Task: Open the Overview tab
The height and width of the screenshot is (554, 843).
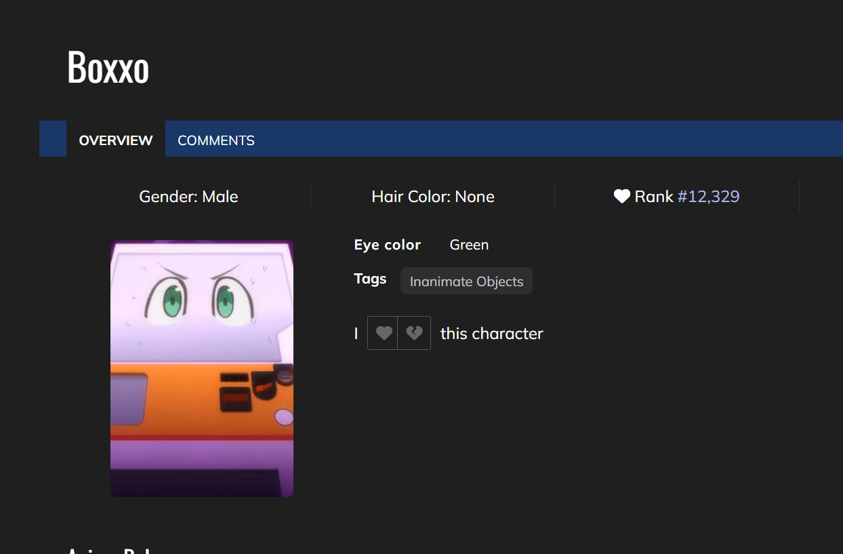Action: [x=116, y=140]
